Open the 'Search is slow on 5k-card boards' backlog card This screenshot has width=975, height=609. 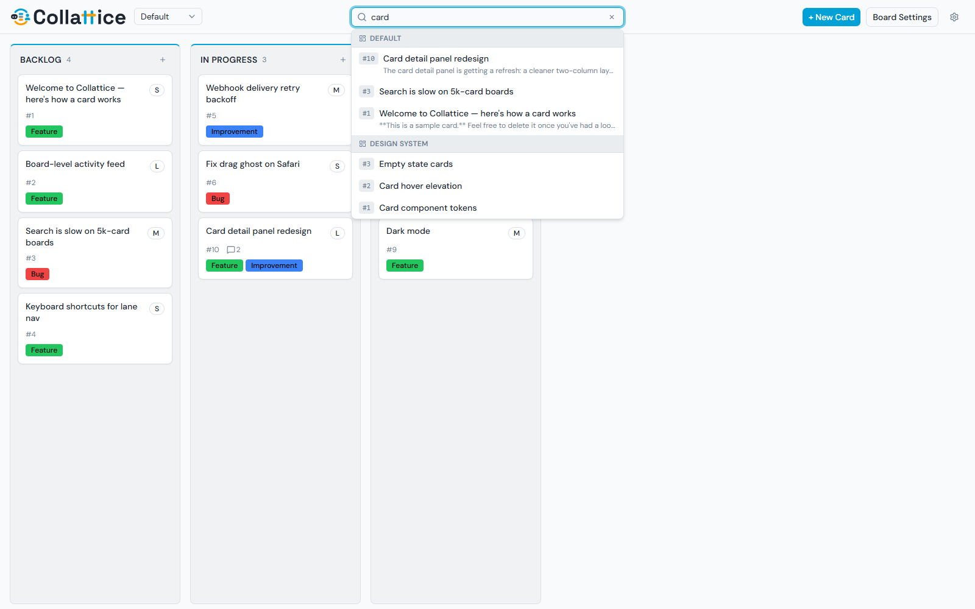pyautogui.click(x=95, y=253)
